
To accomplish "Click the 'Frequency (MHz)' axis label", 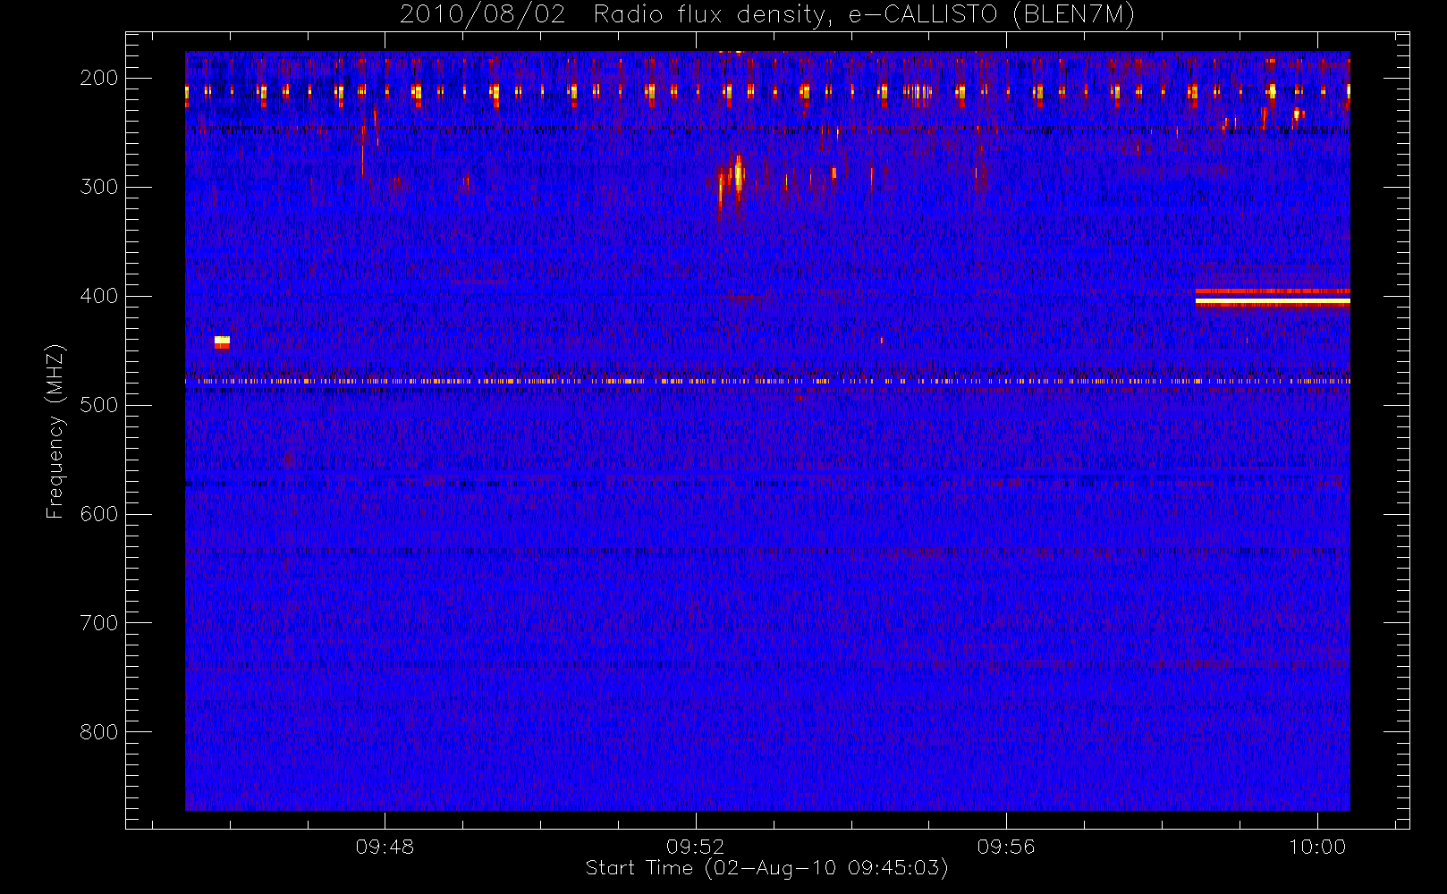I will (x=55, y=431).
